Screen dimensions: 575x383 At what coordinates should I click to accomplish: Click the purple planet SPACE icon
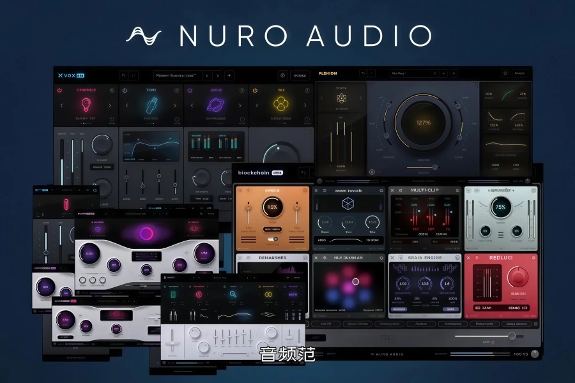[216, 105]
